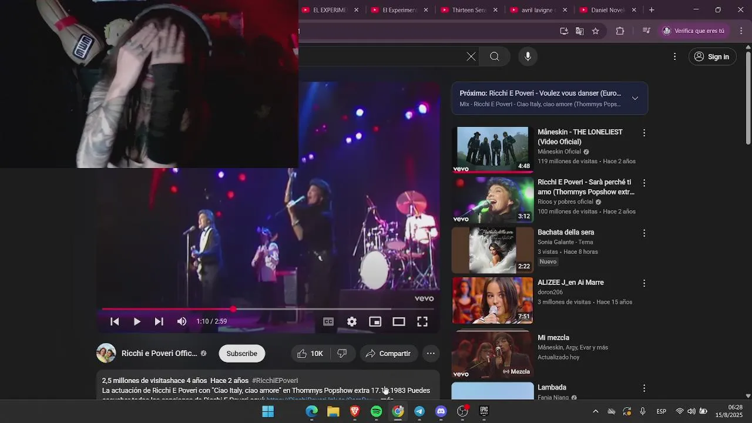Launch Brave browser from taskbar

(355, 411)
